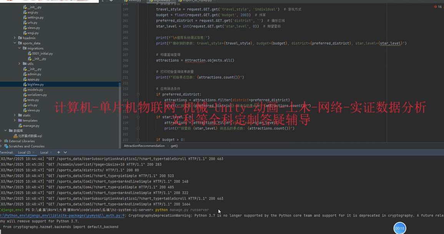The image size is (444, 234).
Task: Select 北京景点数据.sql database file
Action: tap(30, 136)
